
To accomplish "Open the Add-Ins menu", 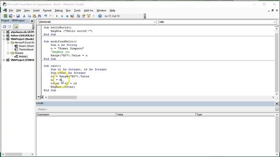I will pos(88,10).
